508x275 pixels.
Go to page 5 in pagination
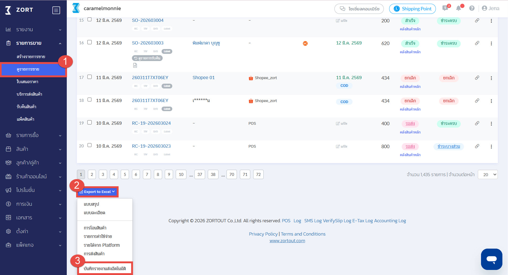coord(125,175)
